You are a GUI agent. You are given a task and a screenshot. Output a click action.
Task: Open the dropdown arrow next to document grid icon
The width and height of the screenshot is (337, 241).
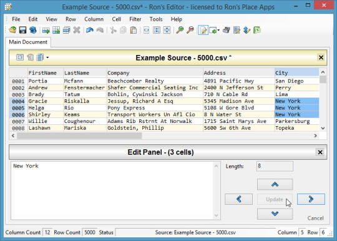[x=47, y=57]
